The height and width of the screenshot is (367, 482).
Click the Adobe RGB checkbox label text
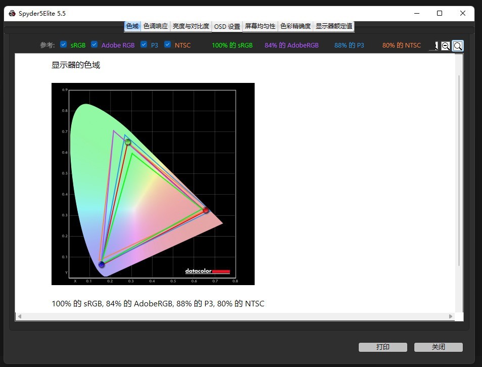pyautogui.click(x=118, y=45)
